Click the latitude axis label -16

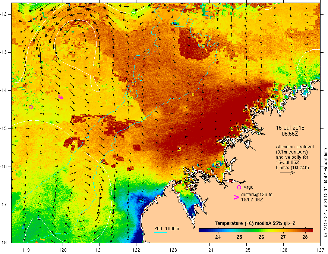tap(4, 167)
